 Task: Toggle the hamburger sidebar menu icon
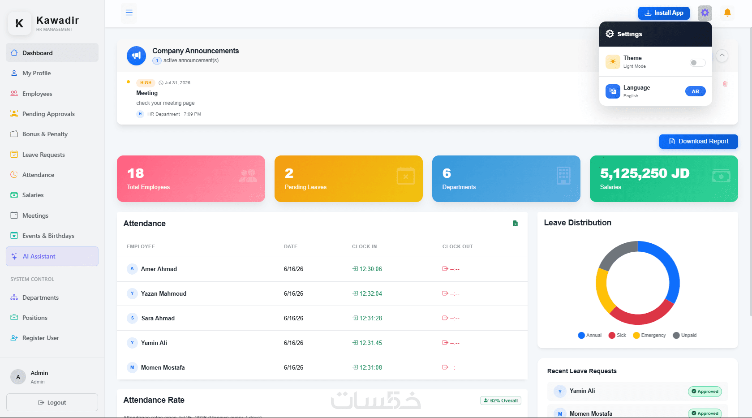(129, 13)
